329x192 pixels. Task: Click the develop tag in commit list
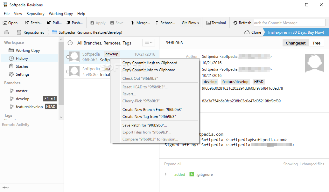112,54
